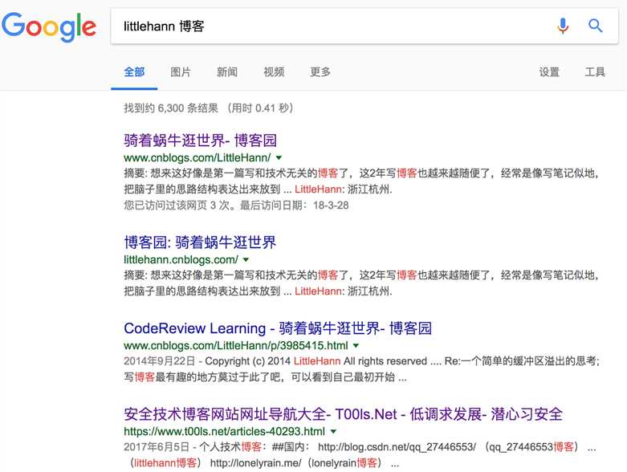The image size is (627, 472).
Task: Go to the 视频 tab
Action: click(x=274, y=72)
